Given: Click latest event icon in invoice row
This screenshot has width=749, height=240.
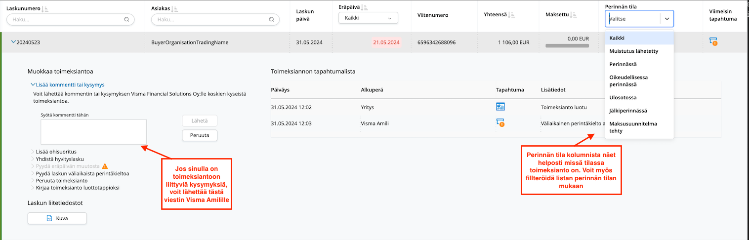Looking at the screenshot, I should click(x=713, y=42).
